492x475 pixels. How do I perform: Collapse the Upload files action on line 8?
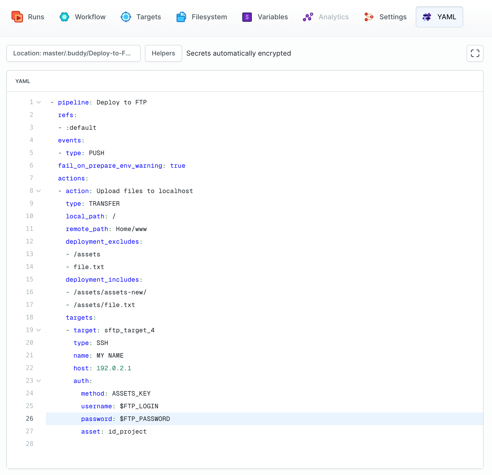[39, 191]
